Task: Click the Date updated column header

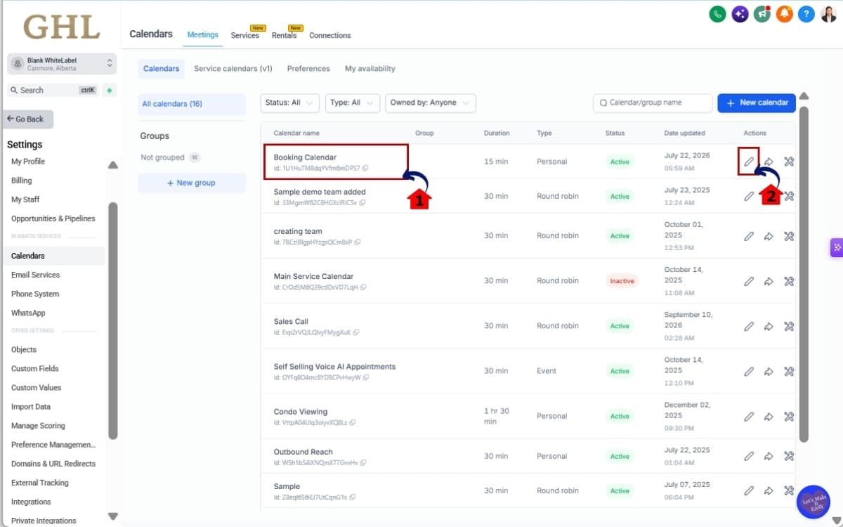Action: (685, 133)
